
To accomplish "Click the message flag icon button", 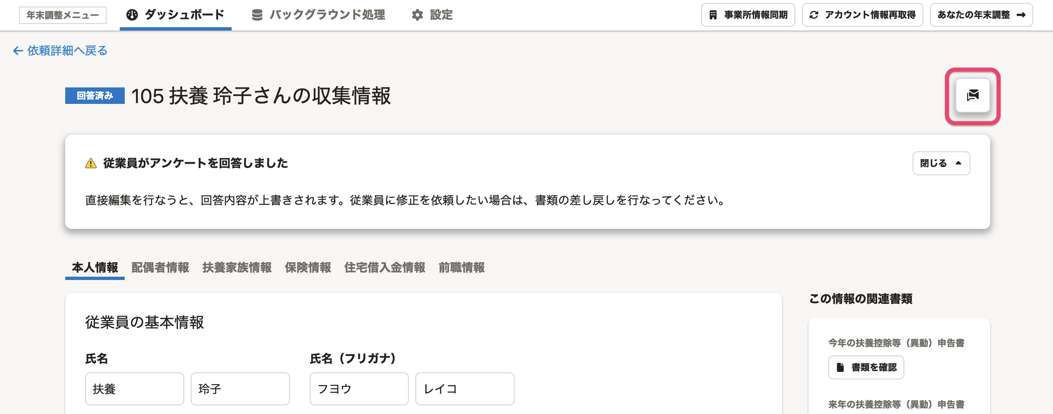I will 972,96.
